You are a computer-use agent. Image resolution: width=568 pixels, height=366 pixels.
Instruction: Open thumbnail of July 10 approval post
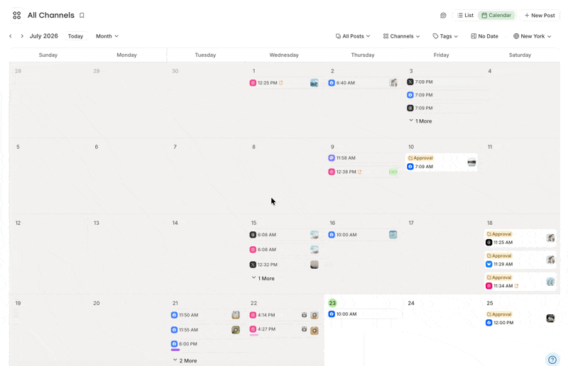471,162
